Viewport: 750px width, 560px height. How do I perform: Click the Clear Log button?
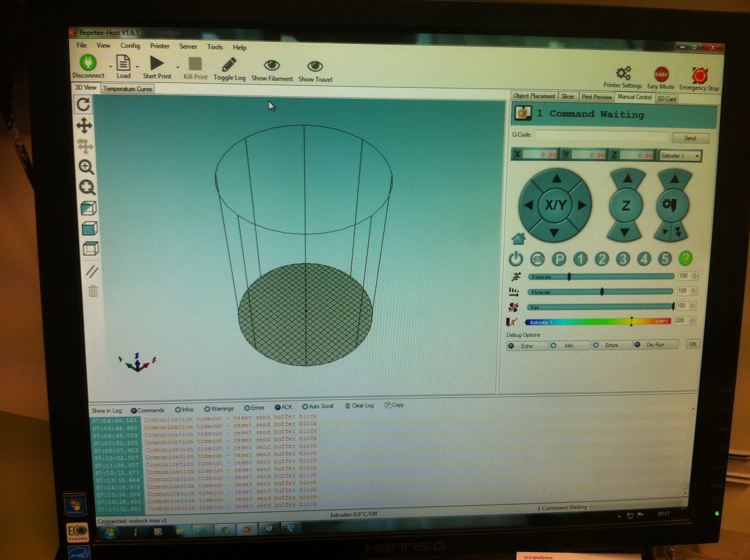point(359,406)
